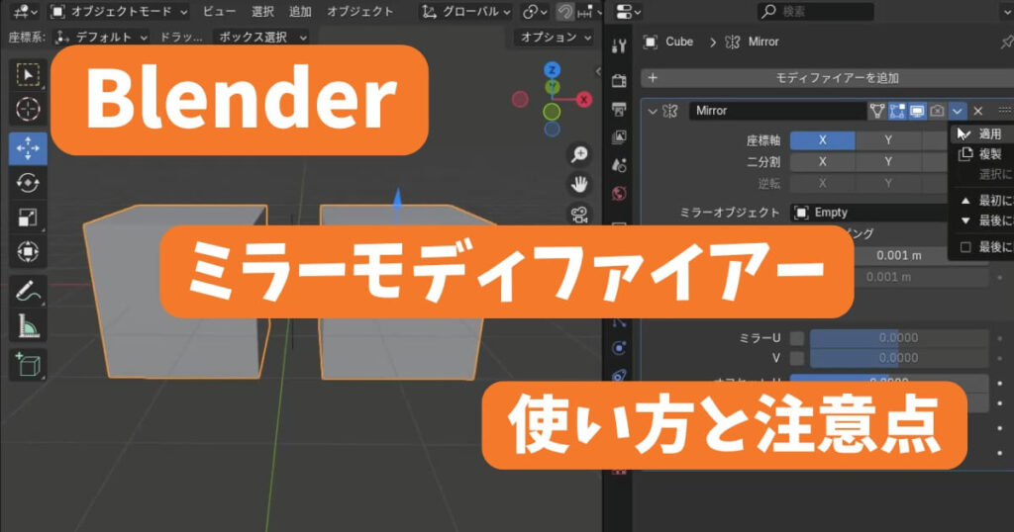Click the zoom magnifier viewport button

(x=578, y=154)
